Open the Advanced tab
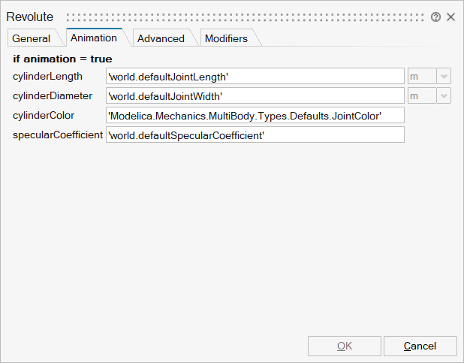The width and height of the screenshot is (464, 363). pos(161,38)
